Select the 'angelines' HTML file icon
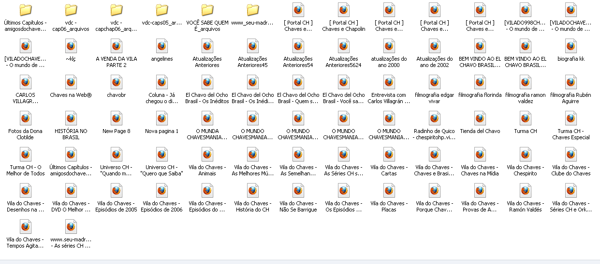This screenshot has width=600, height=264. click(161, 46)
